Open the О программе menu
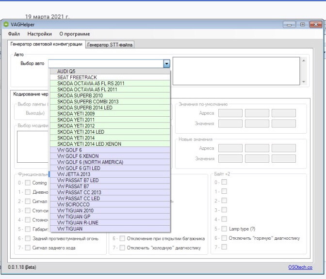Image resolution: width=326 pixels, height=279 pixels. 75,34
